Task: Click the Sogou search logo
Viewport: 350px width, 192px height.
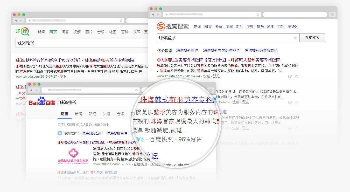Action: pos(173,26)
